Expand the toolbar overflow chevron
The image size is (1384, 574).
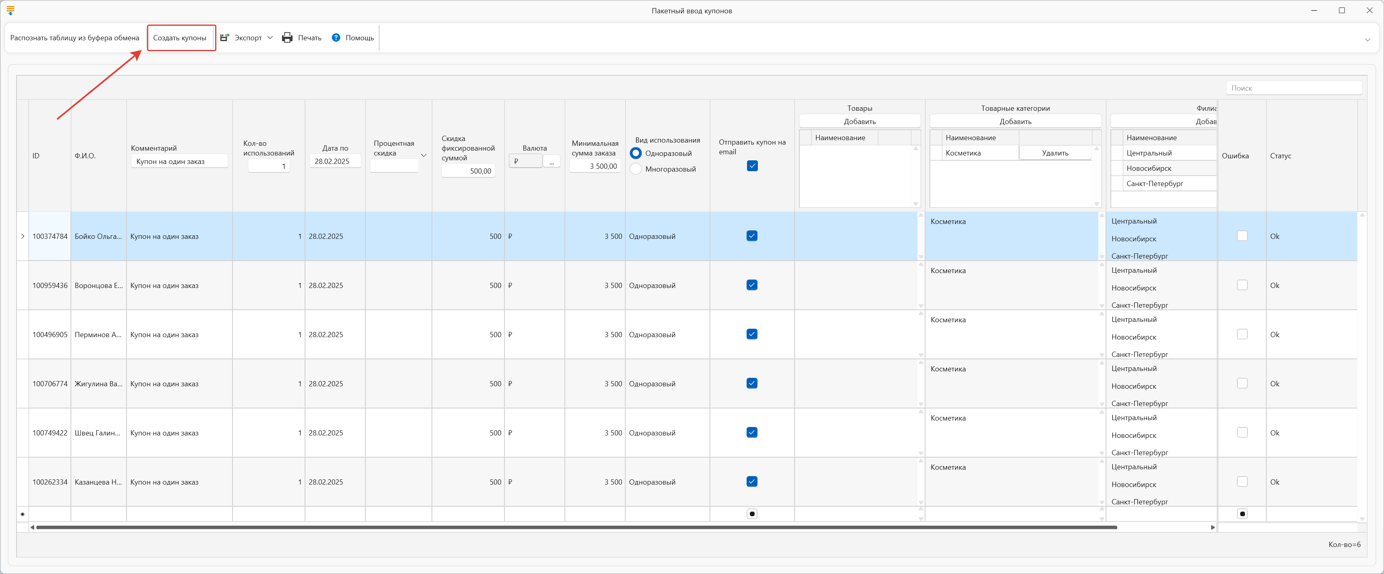tap(1367, 40)
